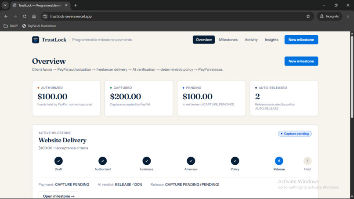Click AI verdict RELEASE · 100% text
This screenshot has width=354, height=199.
click(x=120, y=185)
